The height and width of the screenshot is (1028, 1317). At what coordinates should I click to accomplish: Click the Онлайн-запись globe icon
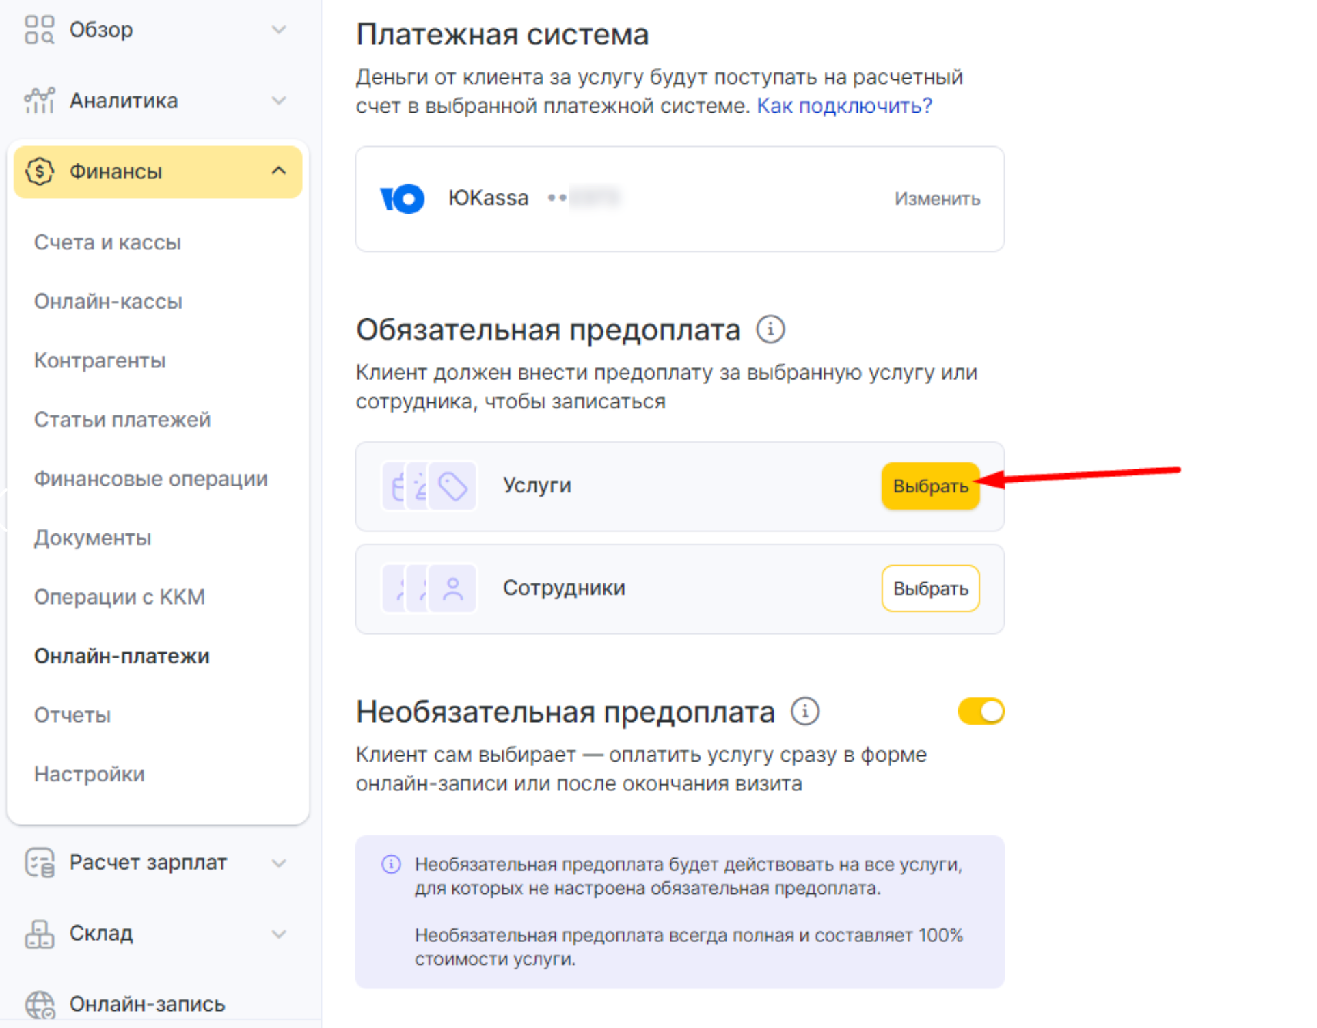(x=40, y=1005)
